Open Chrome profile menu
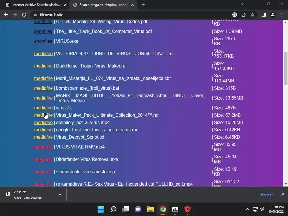The width and height of the screenshot is (288, 216). [273, 15]
